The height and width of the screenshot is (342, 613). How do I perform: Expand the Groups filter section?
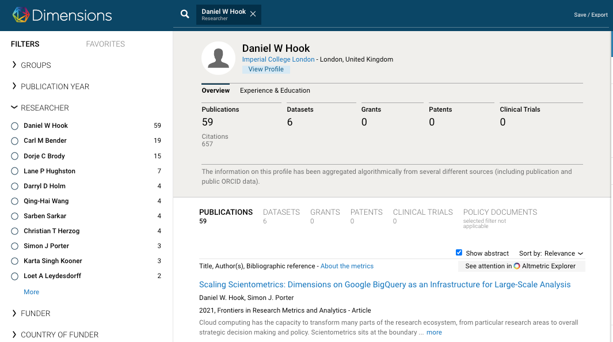pyautogui.click(x=36, y=65)
